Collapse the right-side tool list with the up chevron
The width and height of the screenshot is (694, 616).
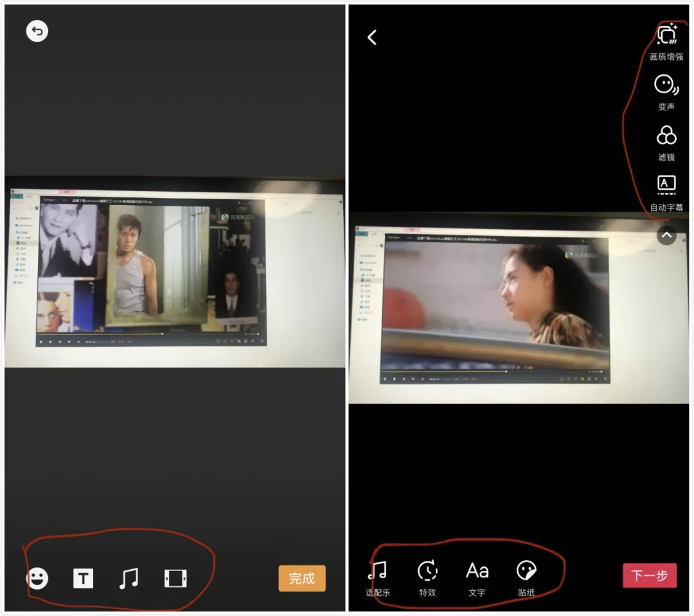tap(666, 236)
